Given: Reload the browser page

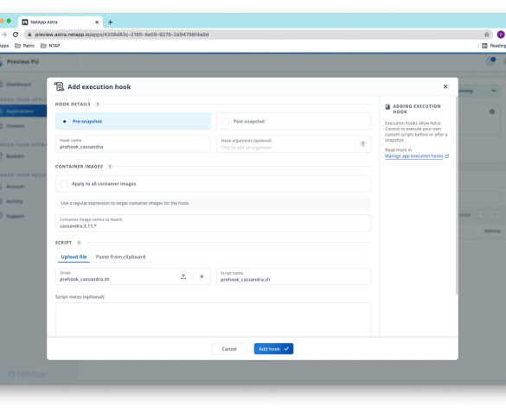Looking at the screenshot, I should click(x=16, y=35).
